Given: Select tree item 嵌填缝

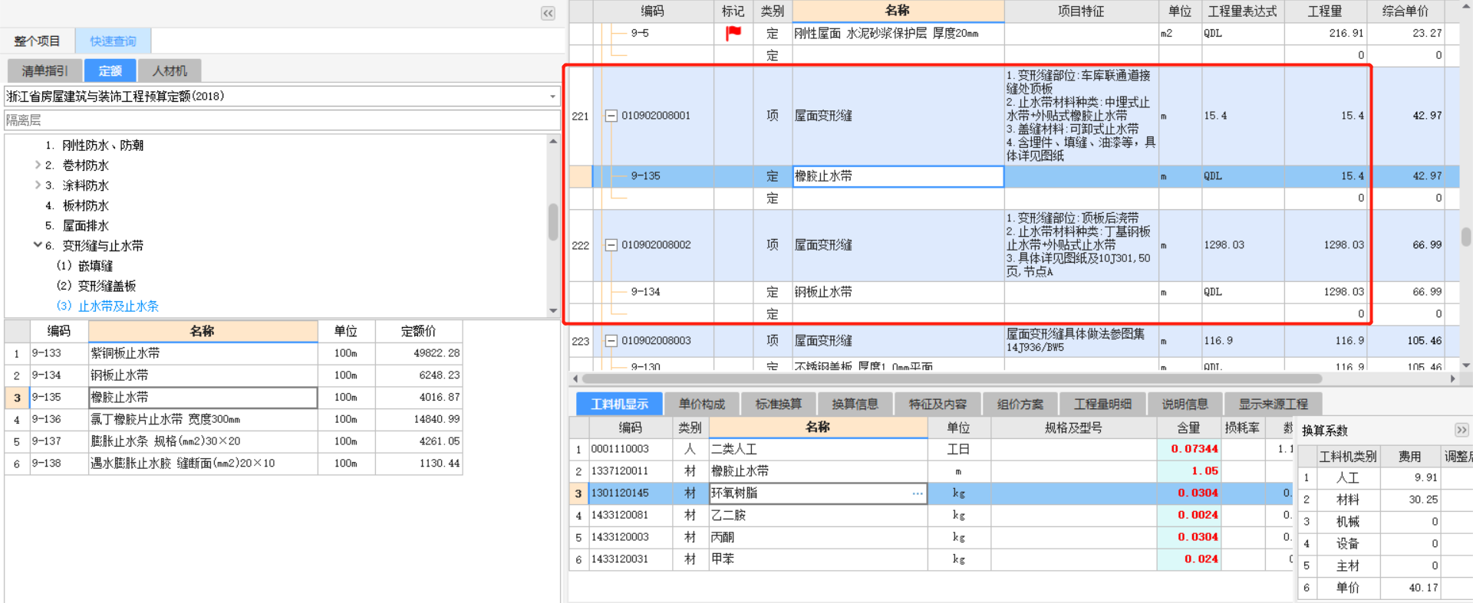Looking at the screenshot, I should (x=95, y=266).
